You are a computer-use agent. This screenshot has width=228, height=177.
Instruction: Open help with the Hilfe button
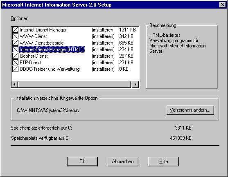163,161
